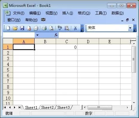Select column C header
Viewport: 139px width, 118px height.
pos(67,41)
